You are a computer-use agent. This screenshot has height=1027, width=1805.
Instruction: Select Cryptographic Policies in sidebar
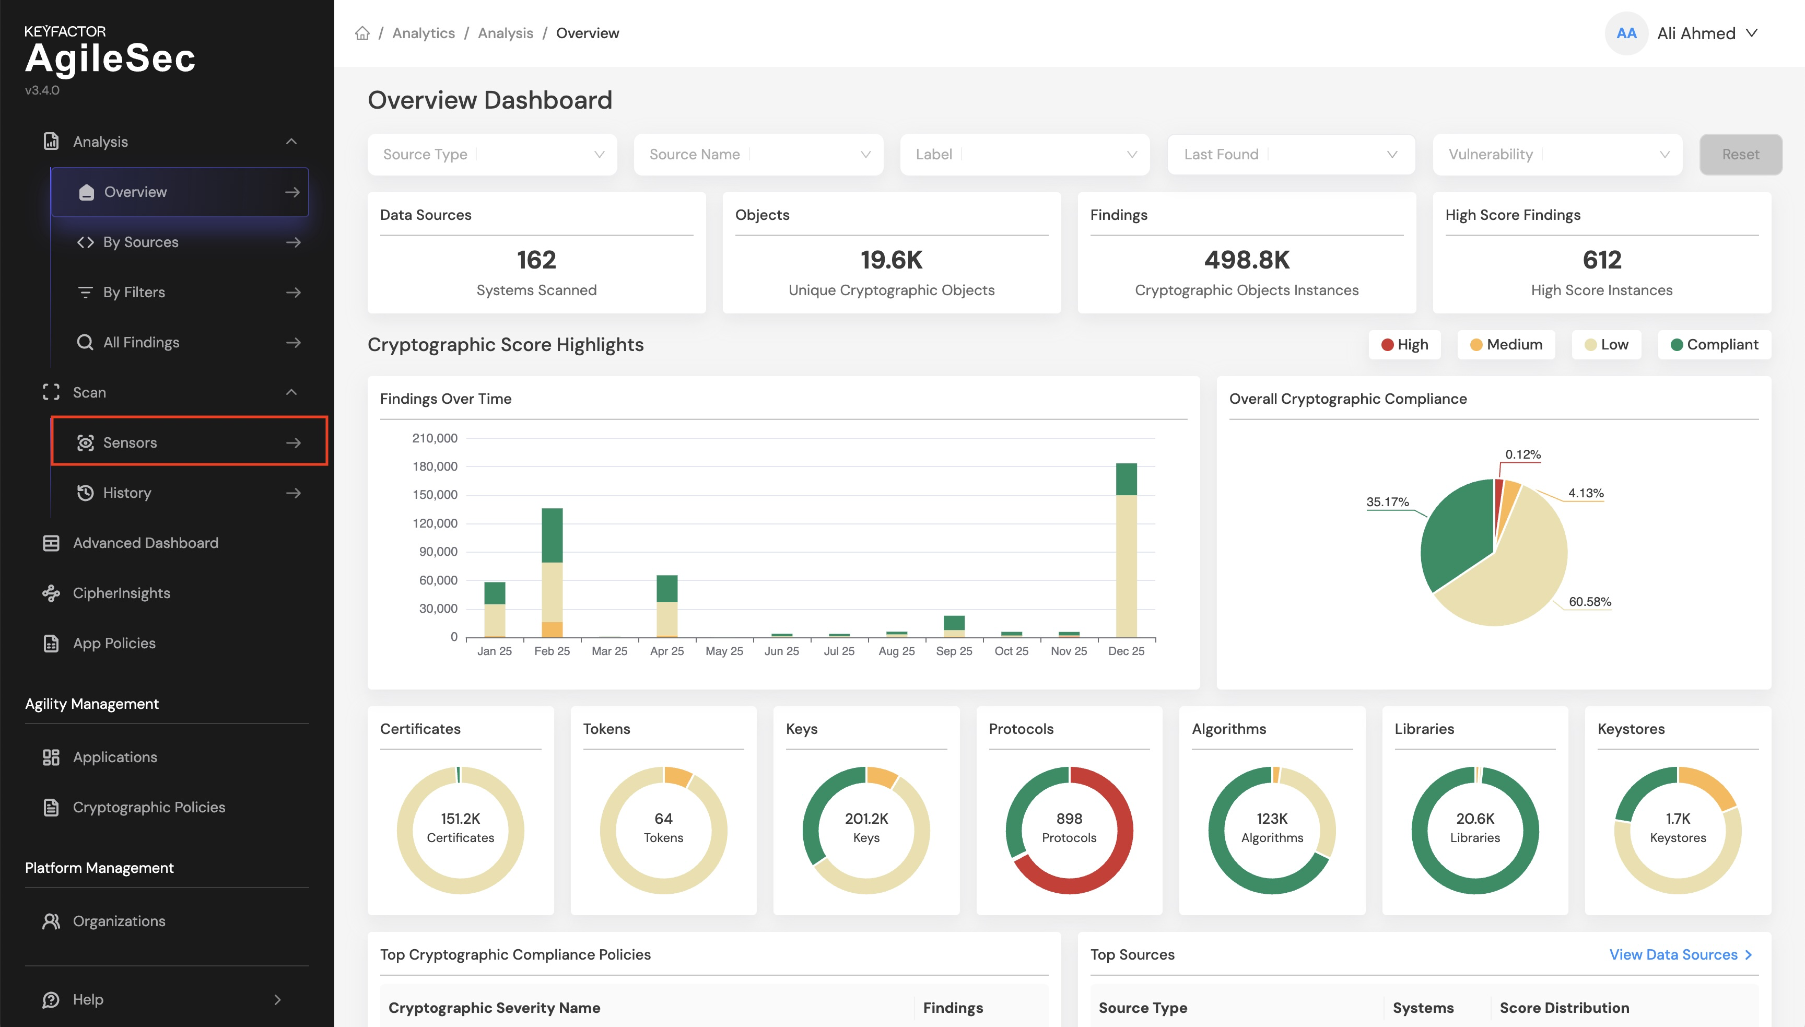click(x=149, y=807)
